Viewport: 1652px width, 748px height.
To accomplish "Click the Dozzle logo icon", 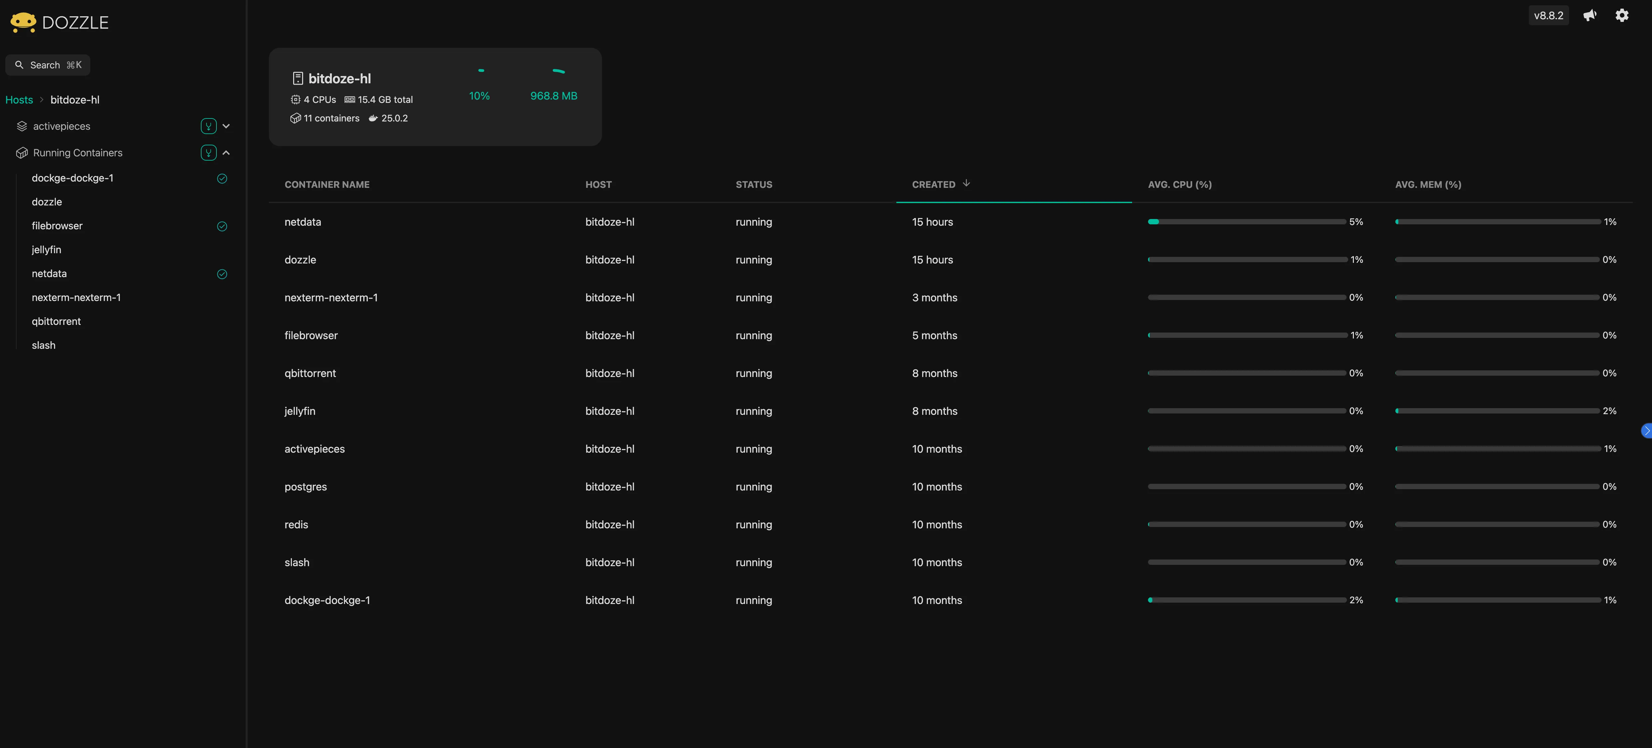I will coord(23,23).
